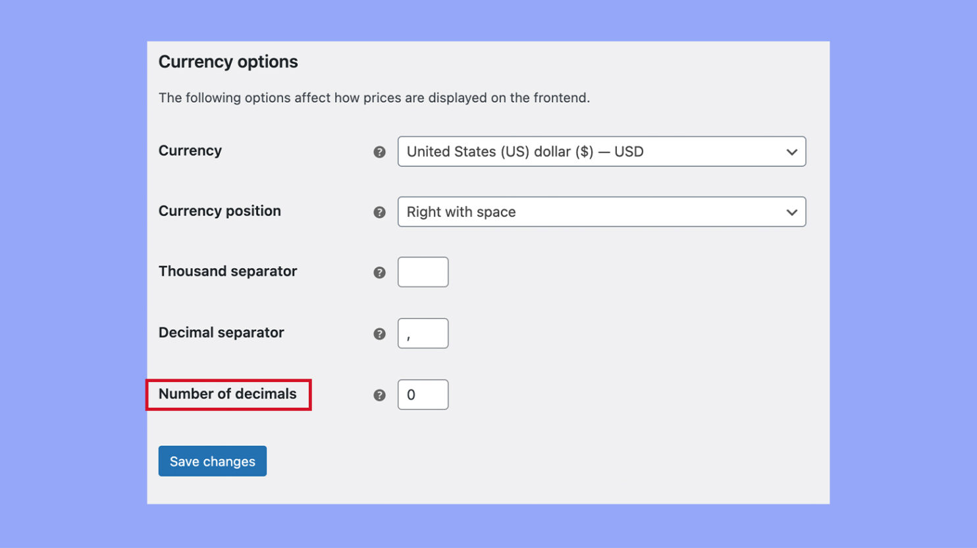View the Thousand separator help tooltip
977x548 pixels.
point(379,271)
